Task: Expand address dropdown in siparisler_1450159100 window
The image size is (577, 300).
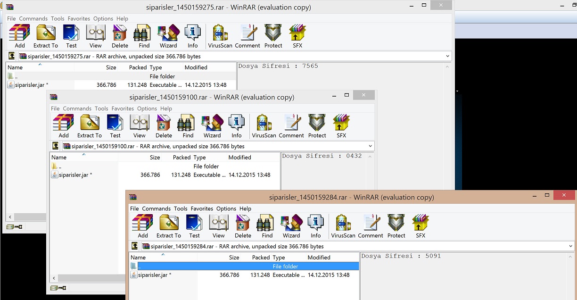Action: pyautogui.click(x=371, y=146)
